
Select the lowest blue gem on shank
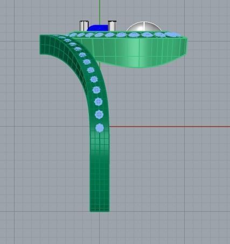coord(100,128)
